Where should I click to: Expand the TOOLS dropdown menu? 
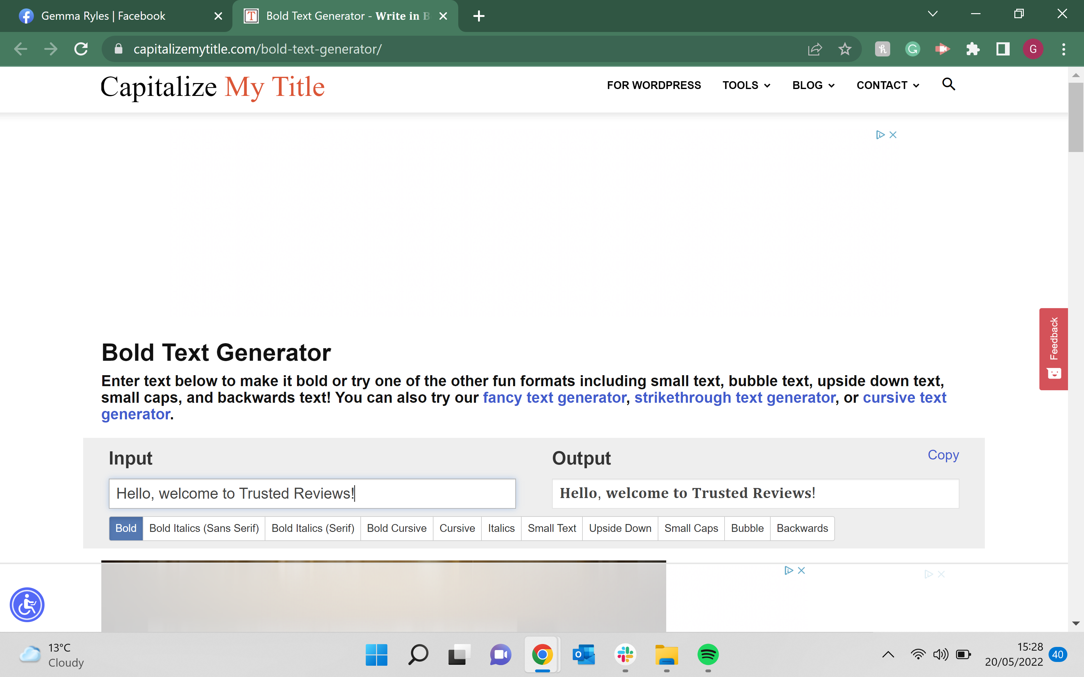[746, 85]
